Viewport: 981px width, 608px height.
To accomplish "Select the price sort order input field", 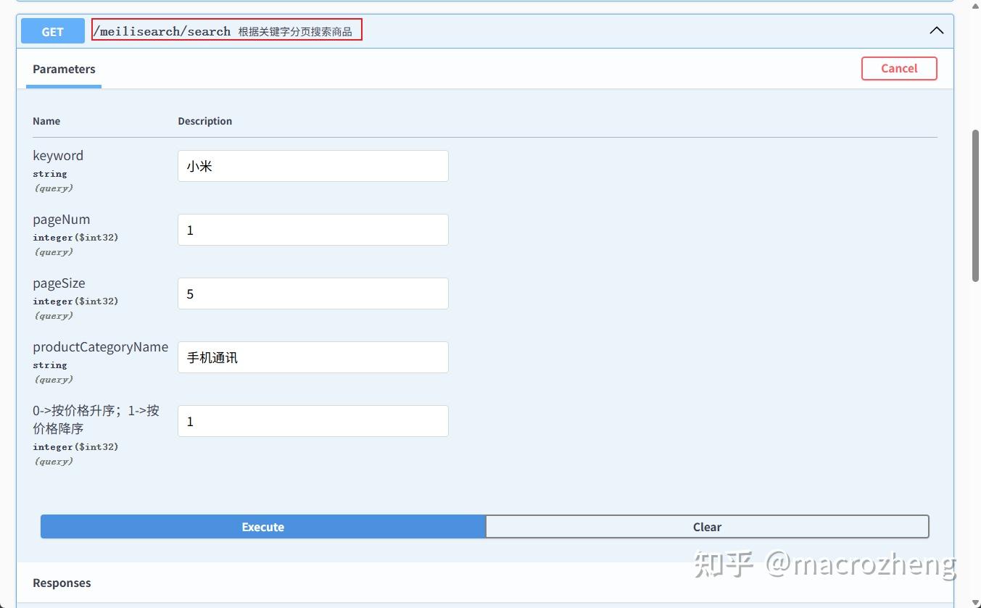I will (312, 421).
